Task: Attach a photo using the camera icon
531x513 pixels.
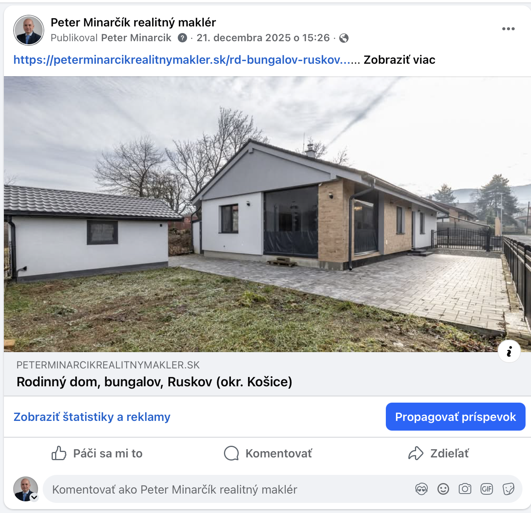Action: (x=465, y=489)
